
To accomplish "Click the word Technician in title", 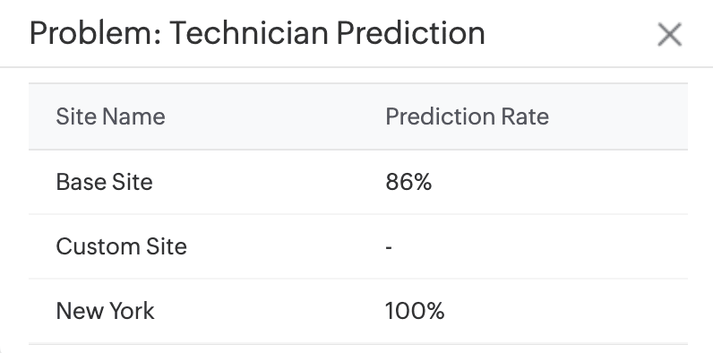I will (249, 33).
